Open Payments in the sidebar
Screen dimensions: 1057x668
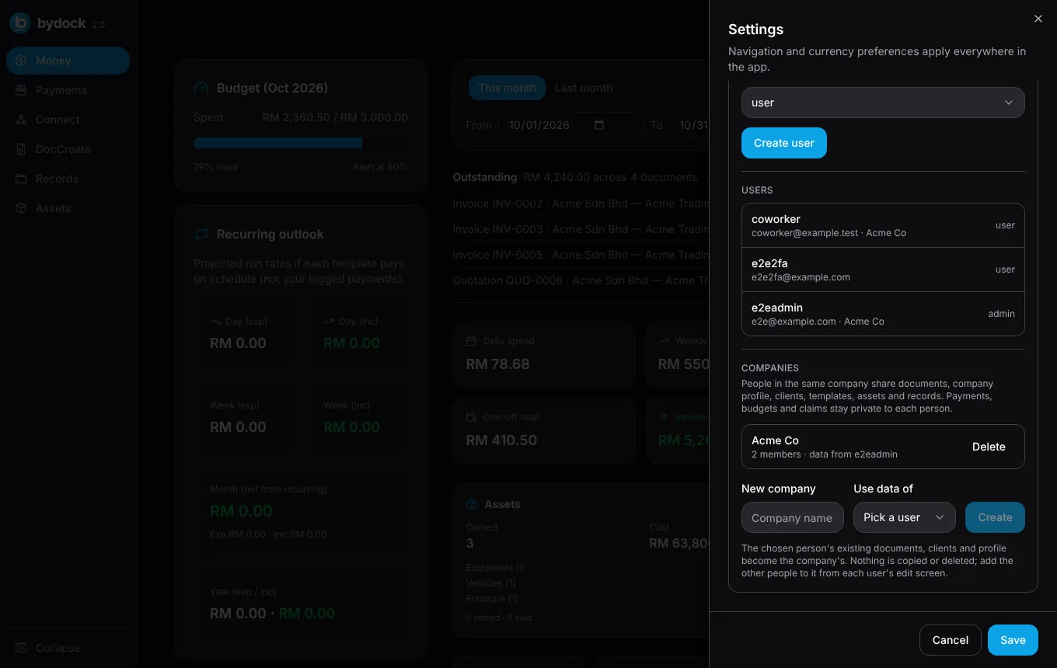point(68,90)
